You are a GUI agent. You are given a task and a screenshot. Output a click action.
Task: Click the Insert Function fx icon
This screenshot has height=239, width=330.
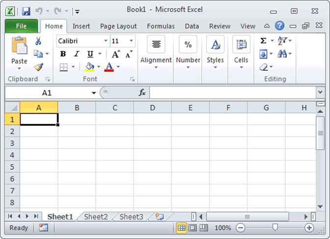pos(142,92)
